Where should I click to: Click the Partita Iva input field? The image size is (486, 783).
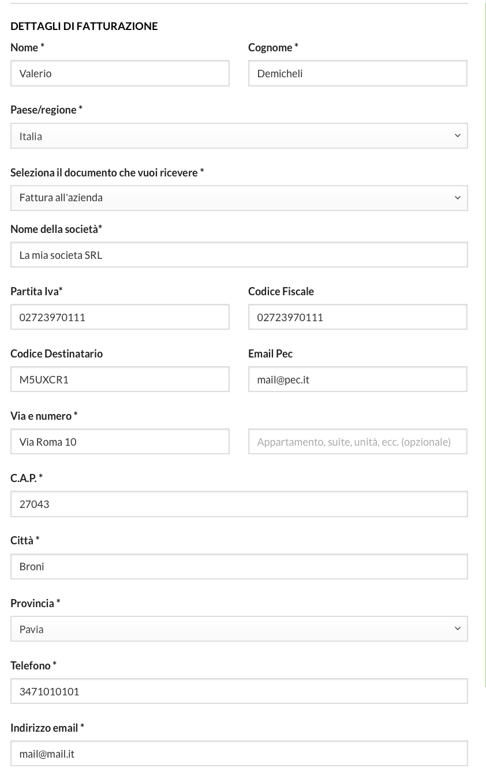(120, 317)
